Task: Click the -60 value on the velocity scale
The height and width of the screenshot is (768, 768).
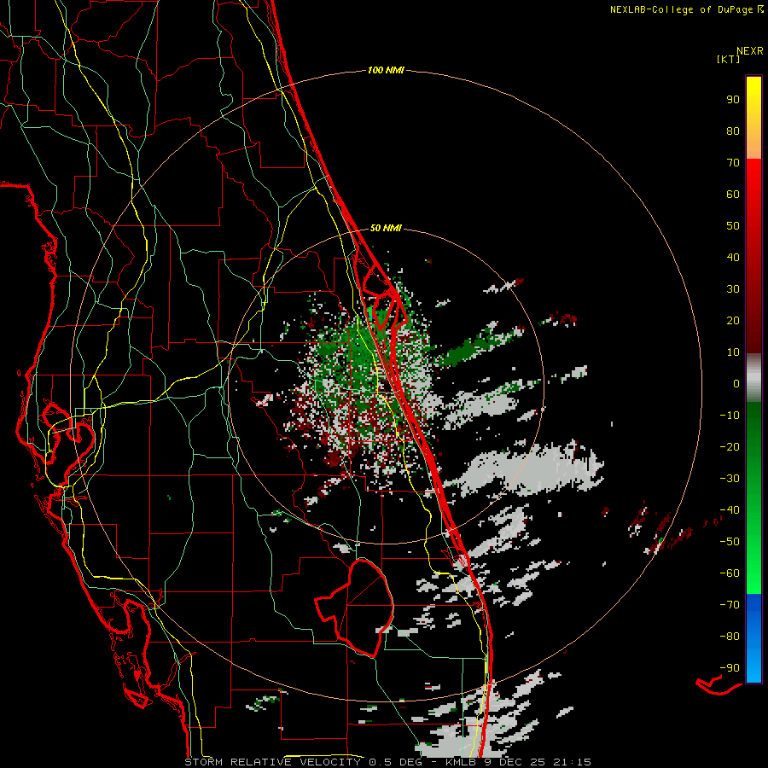Action: (x=730, y=573)
